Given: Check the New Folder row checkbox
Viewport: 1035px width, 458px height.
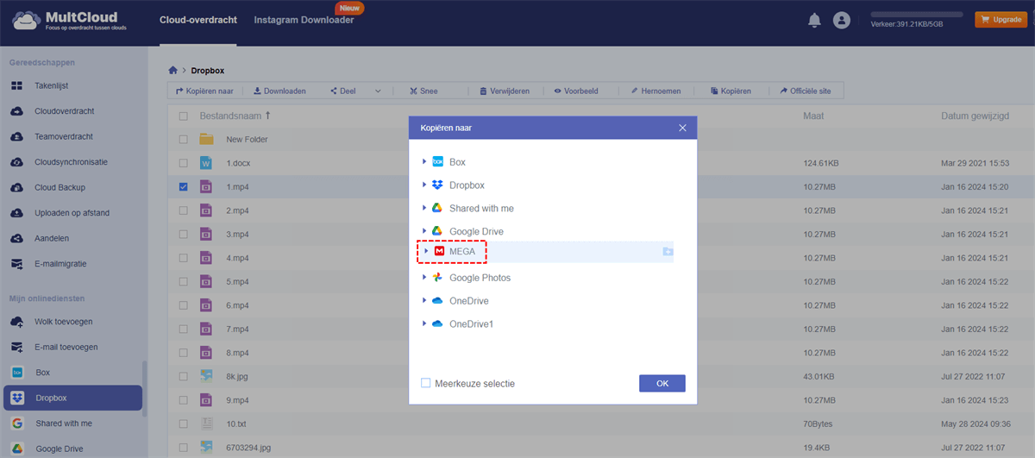Looking at the screenshot, I should [x=183, y=139].
